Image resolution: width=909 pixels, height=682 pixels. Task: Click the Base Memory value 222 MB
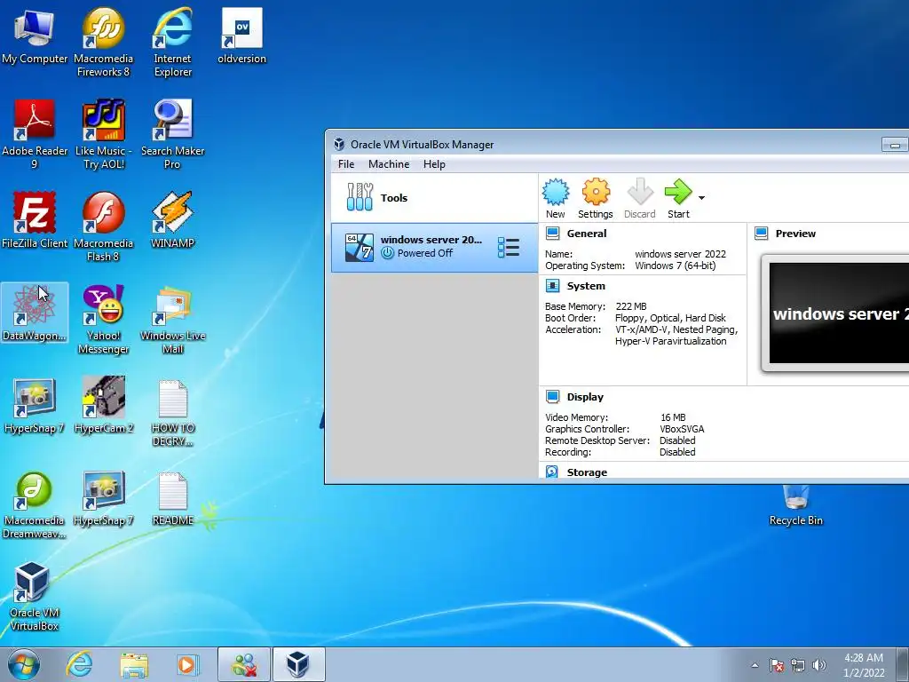point(631,306)
